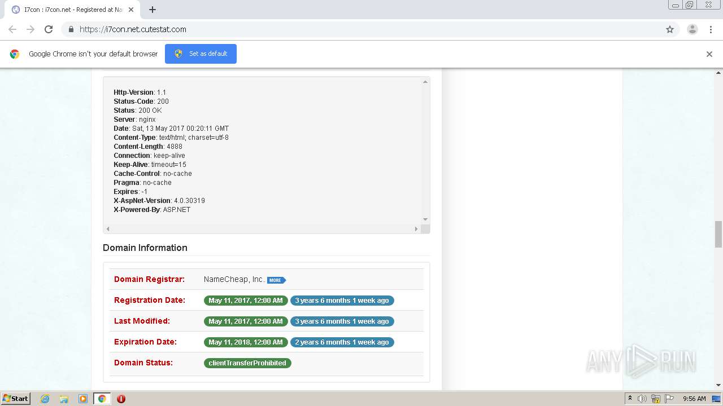This screenshot has height=406, width=723.
Task: Open the Windows Start menu
Action: (x=16, y=399)
